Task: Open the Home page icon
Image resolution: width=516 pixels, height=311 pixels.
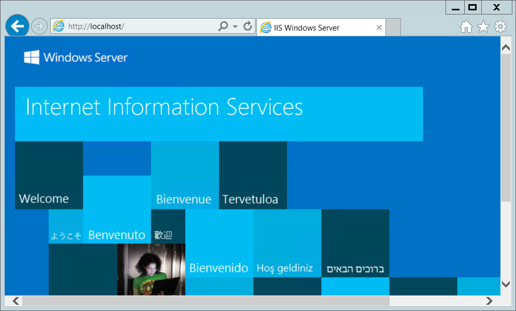Action: (466, 27)
